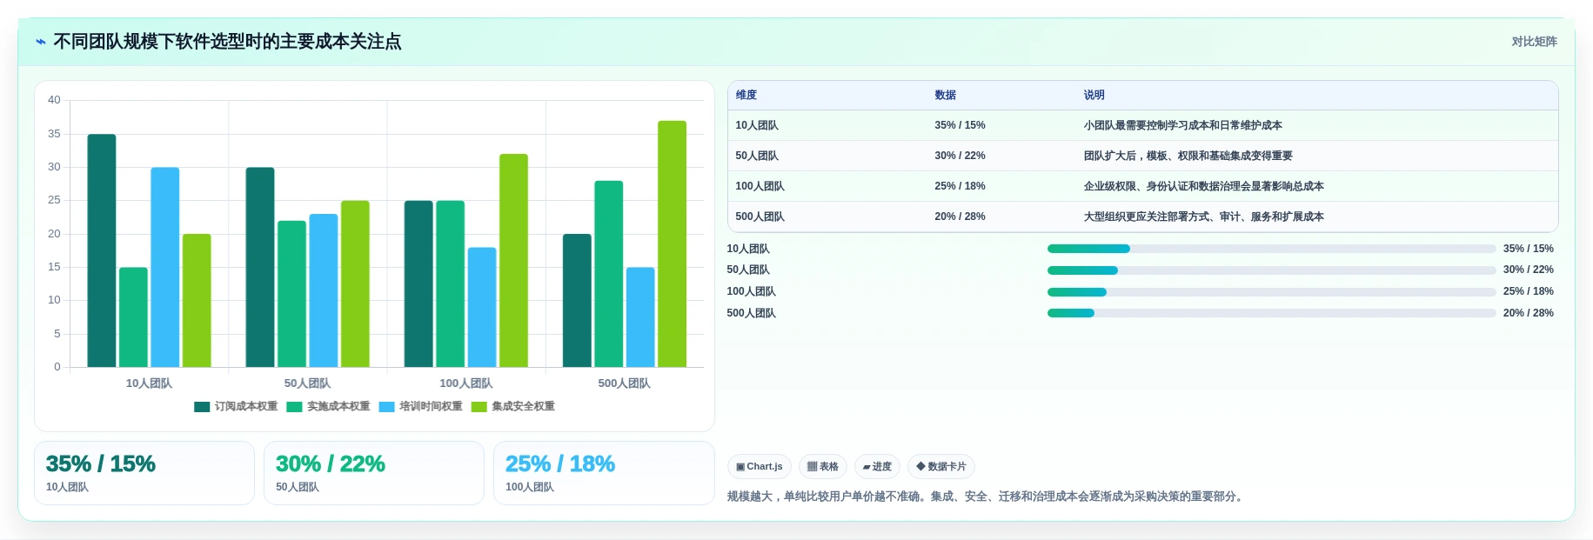Image resolution: width=1593 pixels, height=540 pixels.
Task: Click the 订阅成本权重 bar for 10人团队
Action: pos(102,250)
